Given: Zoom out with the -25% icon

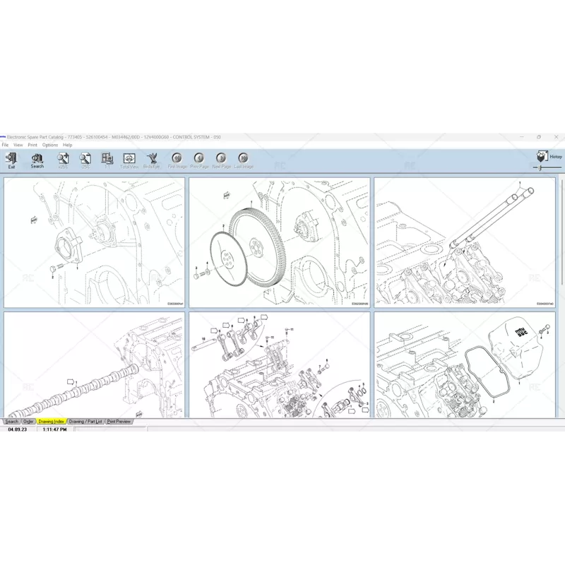Looking at the screenshot, I should click(x=85, y=160).
